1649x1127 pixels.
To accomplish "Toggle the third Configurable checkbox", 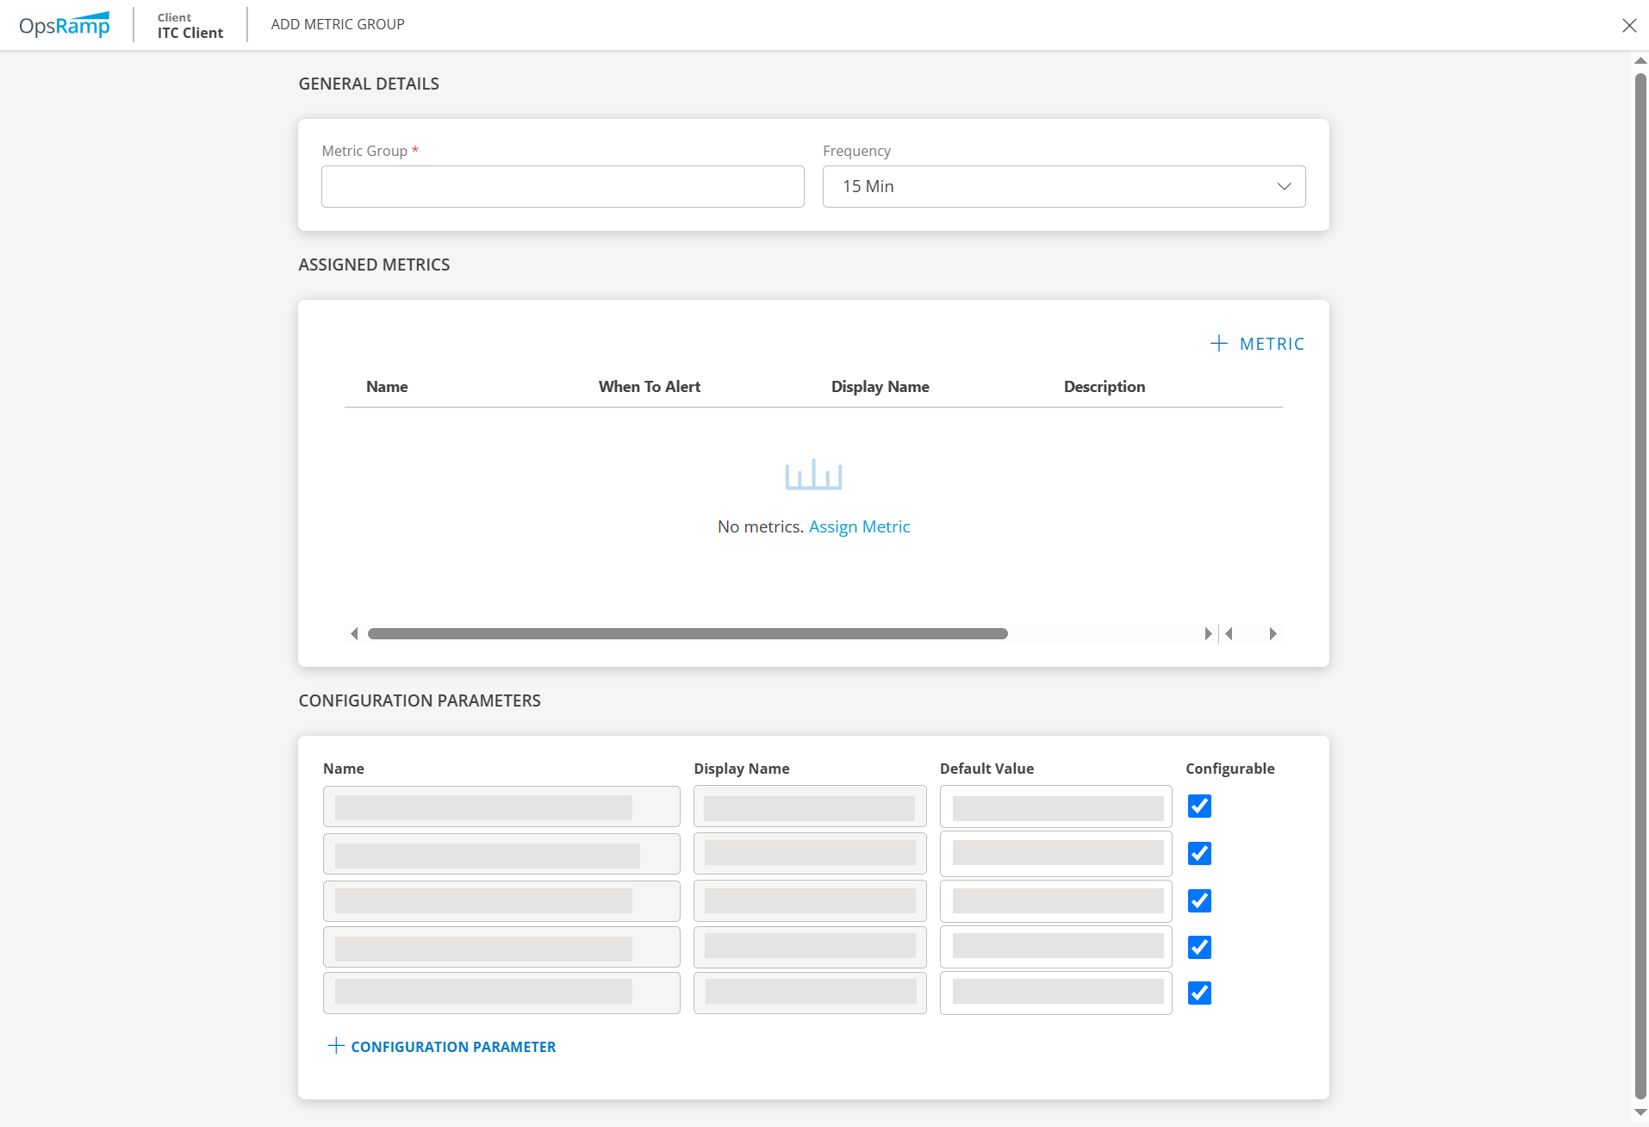I will [x=1199, y=901].
